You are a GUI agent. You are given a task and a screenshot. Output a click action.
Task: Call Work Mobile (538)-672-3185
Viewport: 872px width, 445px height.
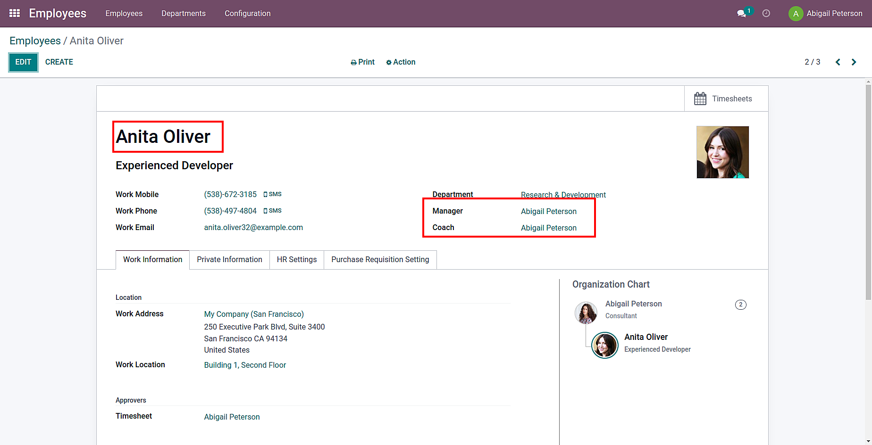tap(230, 194)
